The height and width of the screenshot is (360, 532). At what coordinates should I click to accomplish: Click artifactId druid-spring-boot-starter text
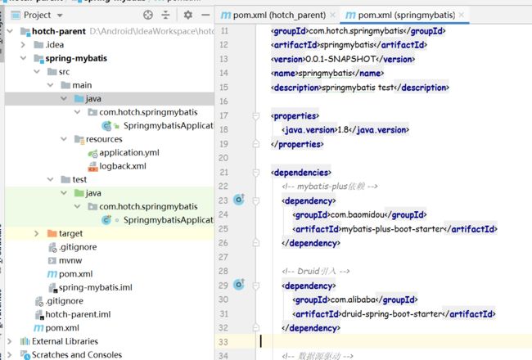pos(392,314)
